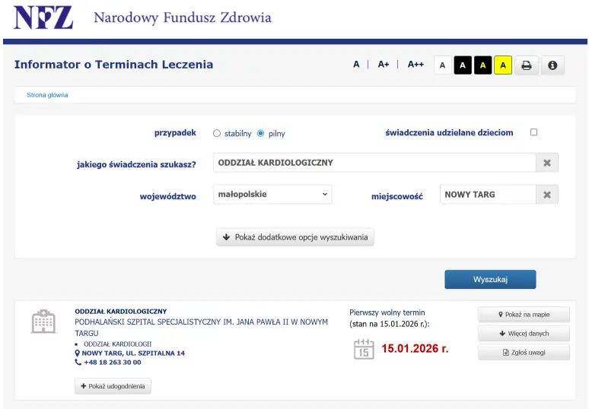Image resolution: width=589 pixels, height=409 pixels.
Task: Click the NFZ logo
Action: click(x=43, y=17)
